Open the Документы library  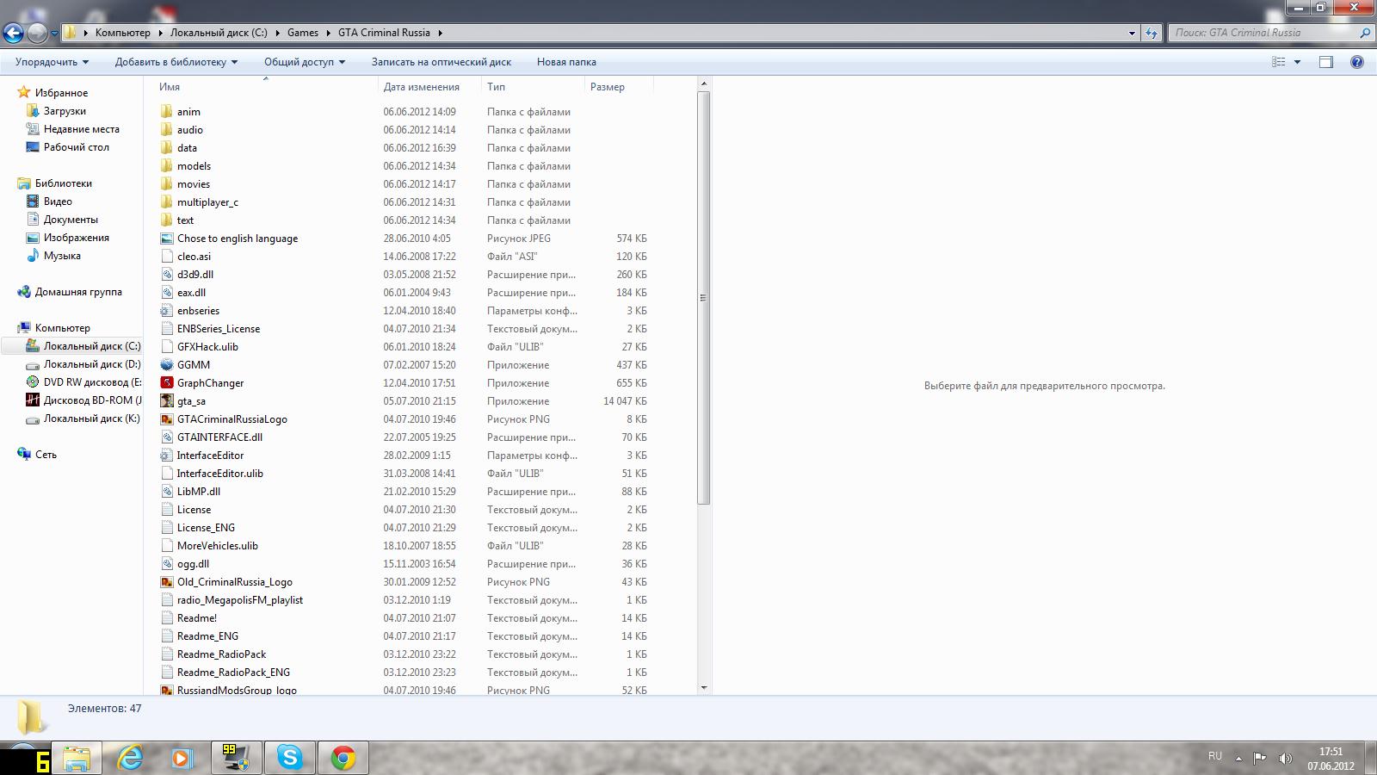pyautogui.click(x=71, y=220)
